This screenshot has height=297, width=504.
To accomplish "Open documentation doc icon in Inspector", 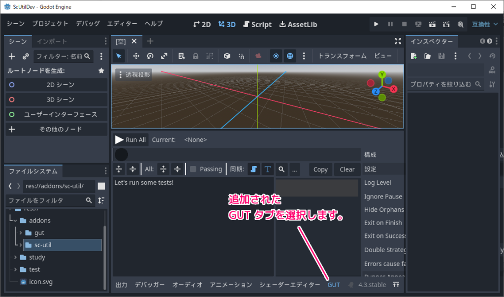I will (492, 70).
